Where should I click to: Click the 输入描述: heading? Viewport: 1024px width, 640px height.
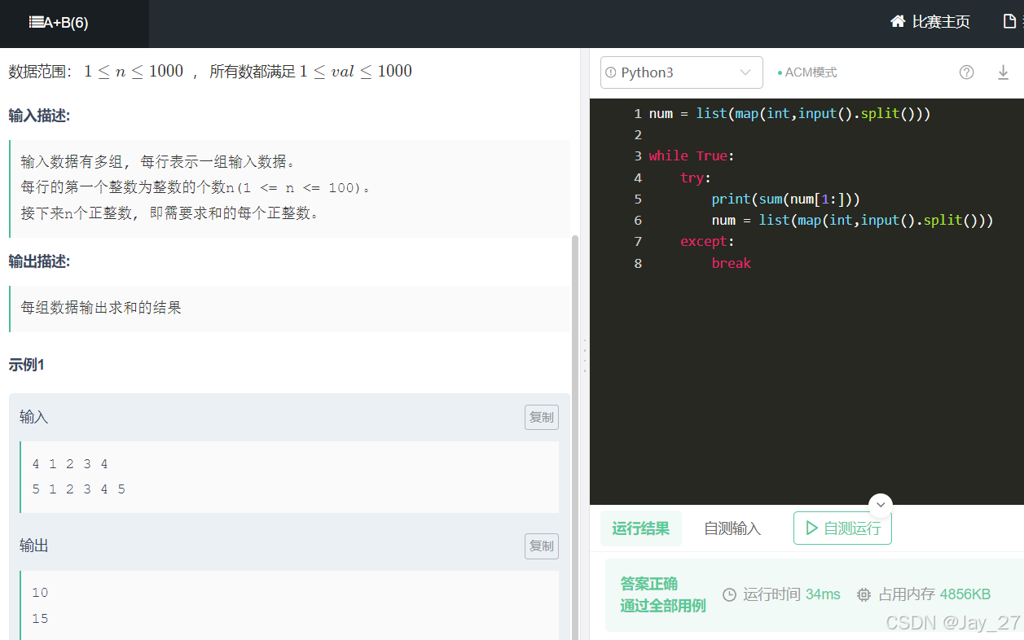pos(39,116)
